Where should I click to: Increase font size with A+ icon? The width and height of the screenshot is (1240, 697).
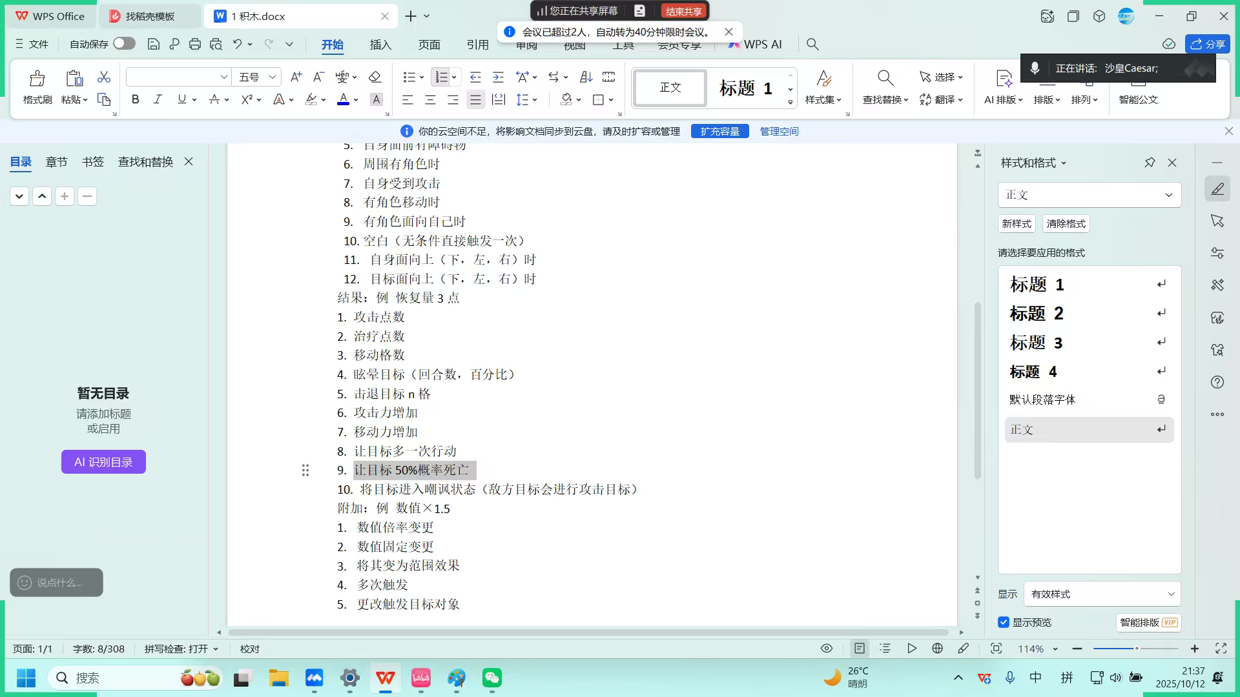point(296,77)
